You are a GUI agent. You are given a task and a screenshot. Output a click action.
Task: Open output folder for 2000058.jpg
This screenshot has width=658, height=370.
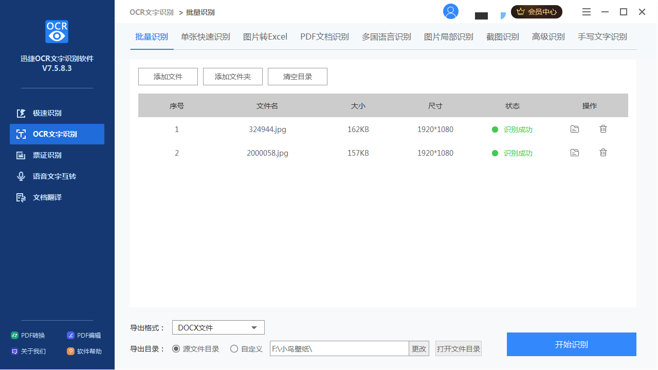575,153
